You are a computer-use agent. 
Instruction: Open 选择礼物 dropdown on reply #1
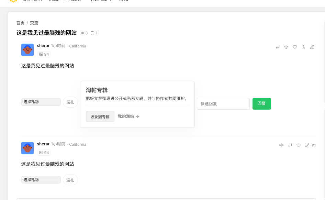point(41,180)
